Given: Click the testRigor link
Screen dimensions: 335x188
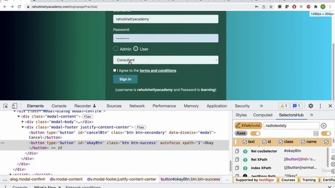Looking at the screenshot, I should click(266, 180).
